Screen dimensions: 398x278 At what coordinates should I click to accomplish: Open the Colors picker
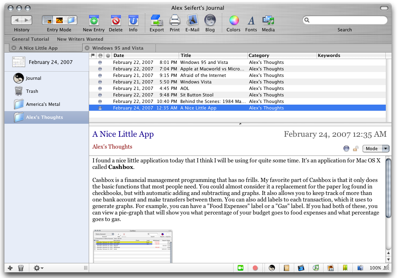(x=234, y=20)
